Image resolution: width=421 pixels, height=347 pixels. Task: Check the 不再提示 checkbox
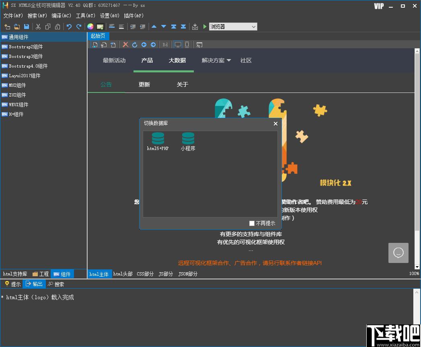[252, 223]
